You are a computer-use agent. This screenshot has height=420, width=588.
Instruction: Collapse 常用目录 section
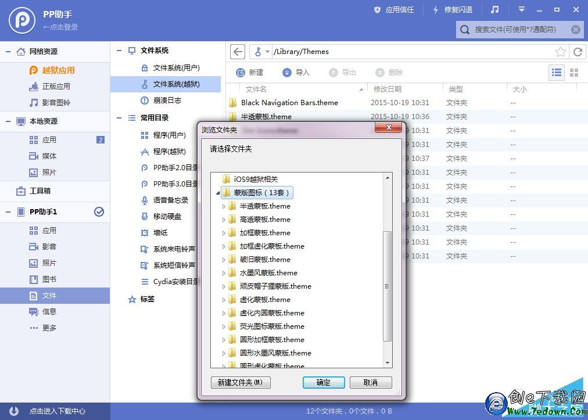click(x=119, y=118)
